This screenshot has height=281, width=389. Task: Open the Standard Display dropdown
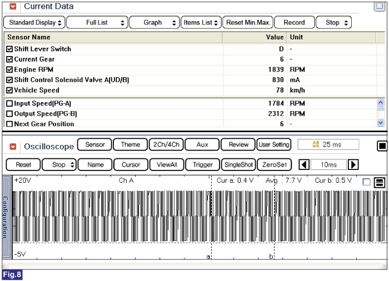click(x=34, y=23)
